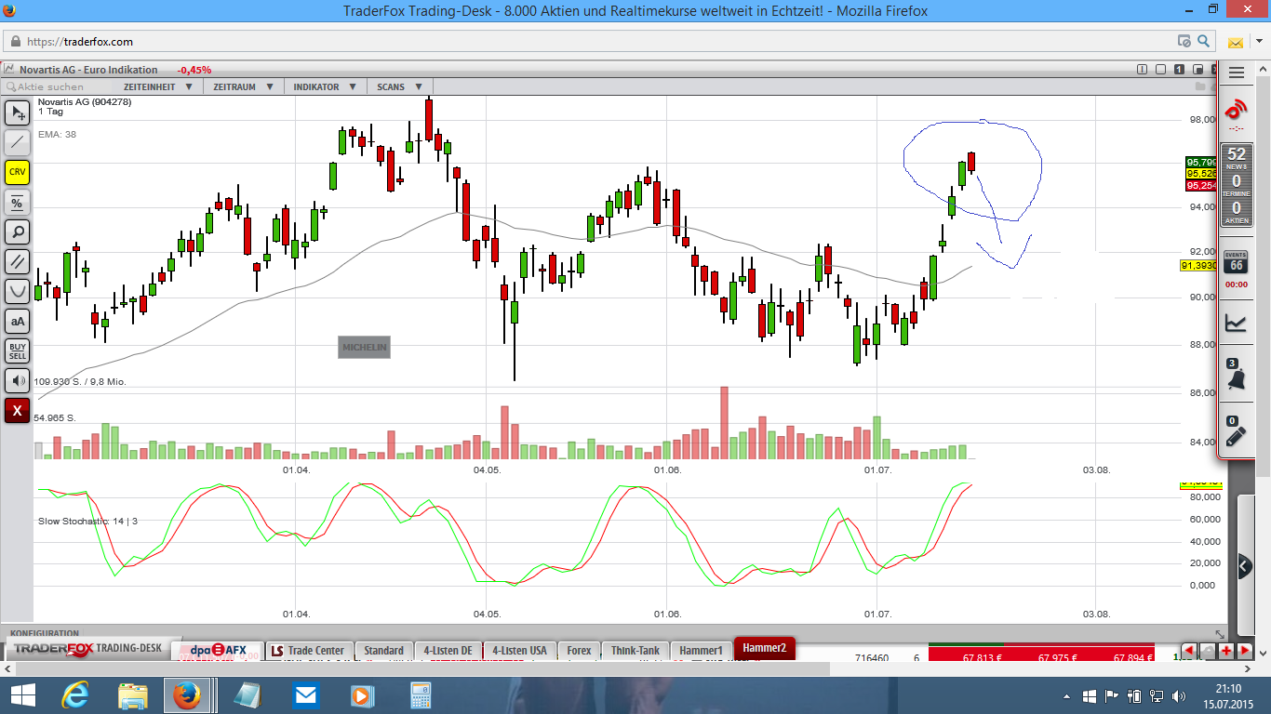Click the Windows Start button
Viewport: 1271px width, 714px height.
(23, 695)
